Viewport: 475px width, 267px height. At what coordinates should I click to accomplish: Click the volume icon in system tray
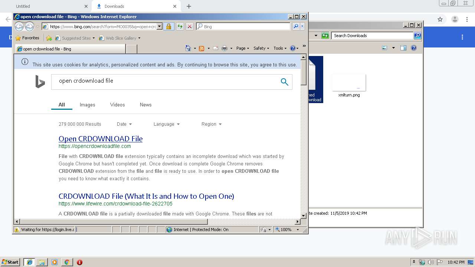click(x=431, y=262)
